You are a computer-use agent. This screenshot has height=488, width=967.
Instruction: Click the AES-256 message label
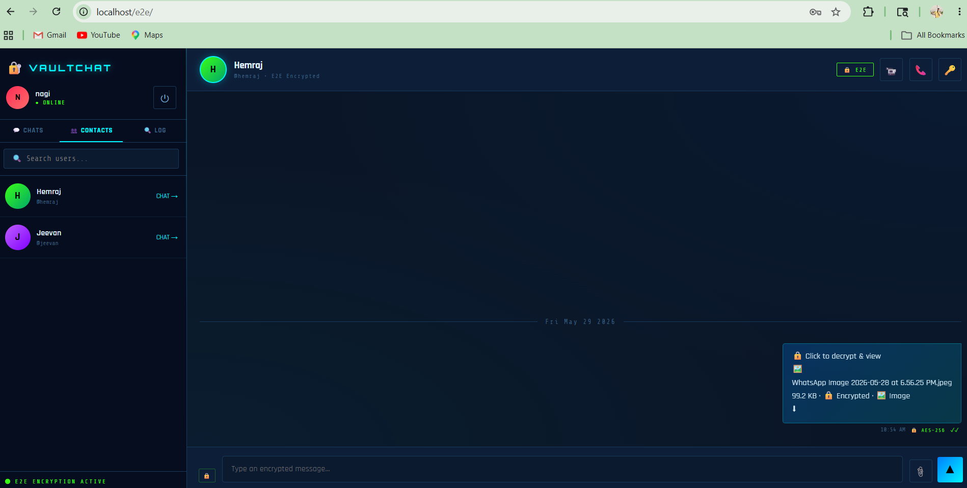[932, 430]
